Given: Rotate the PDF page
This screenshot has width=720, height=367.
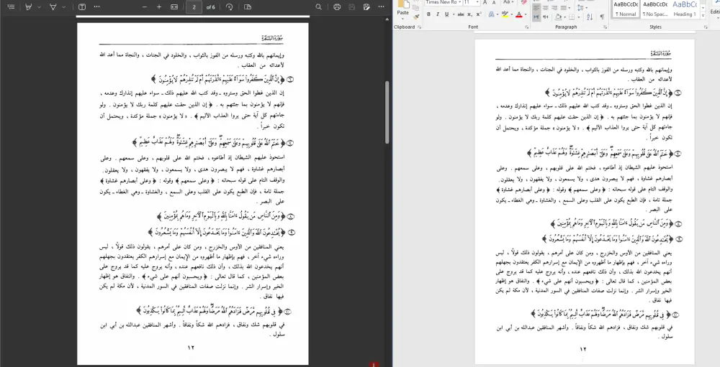Looking at the screenshot, I should (x=229, y=7).
